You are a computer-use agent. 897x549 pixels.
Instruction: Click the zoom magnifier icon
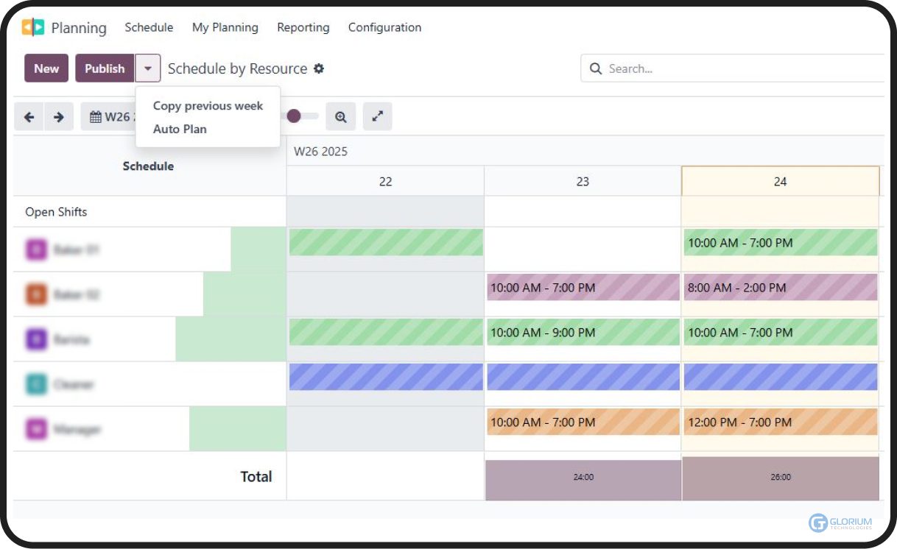[340, 116]
